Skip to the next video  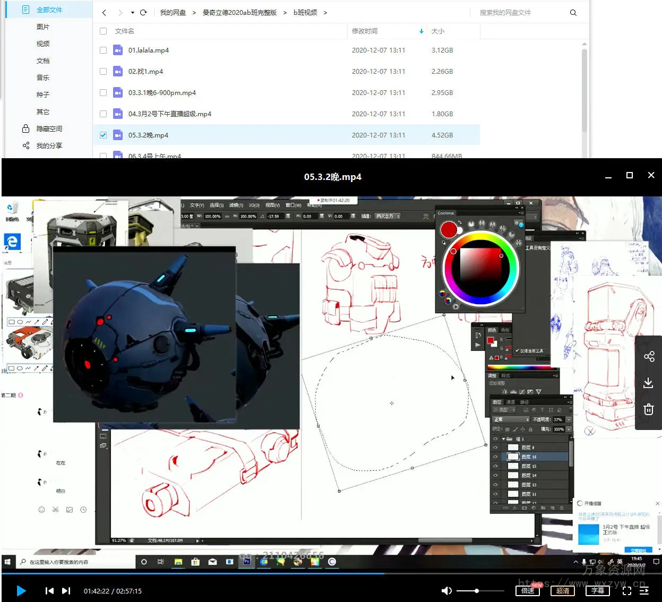[x=66, y=591]
